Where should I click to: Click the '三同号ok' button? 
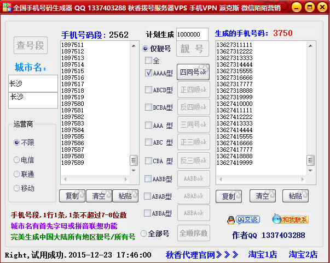tap(193, 124)
